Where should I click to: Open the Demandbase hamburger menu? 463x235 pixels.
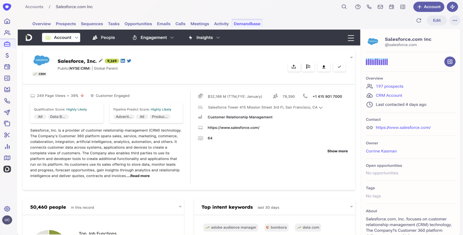[351, 38]
